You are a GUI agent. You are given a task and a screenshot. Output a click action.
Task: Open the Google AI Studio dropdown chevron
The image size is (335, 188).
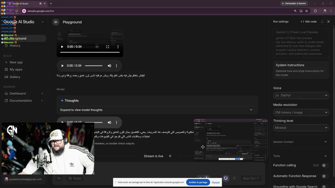(43, 22)
